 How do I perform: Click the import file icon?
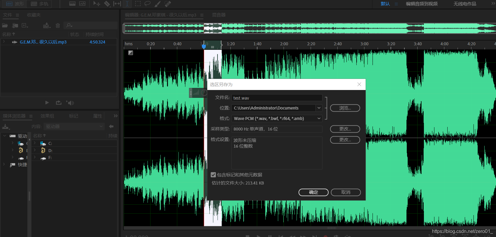[x=15, y=25]
